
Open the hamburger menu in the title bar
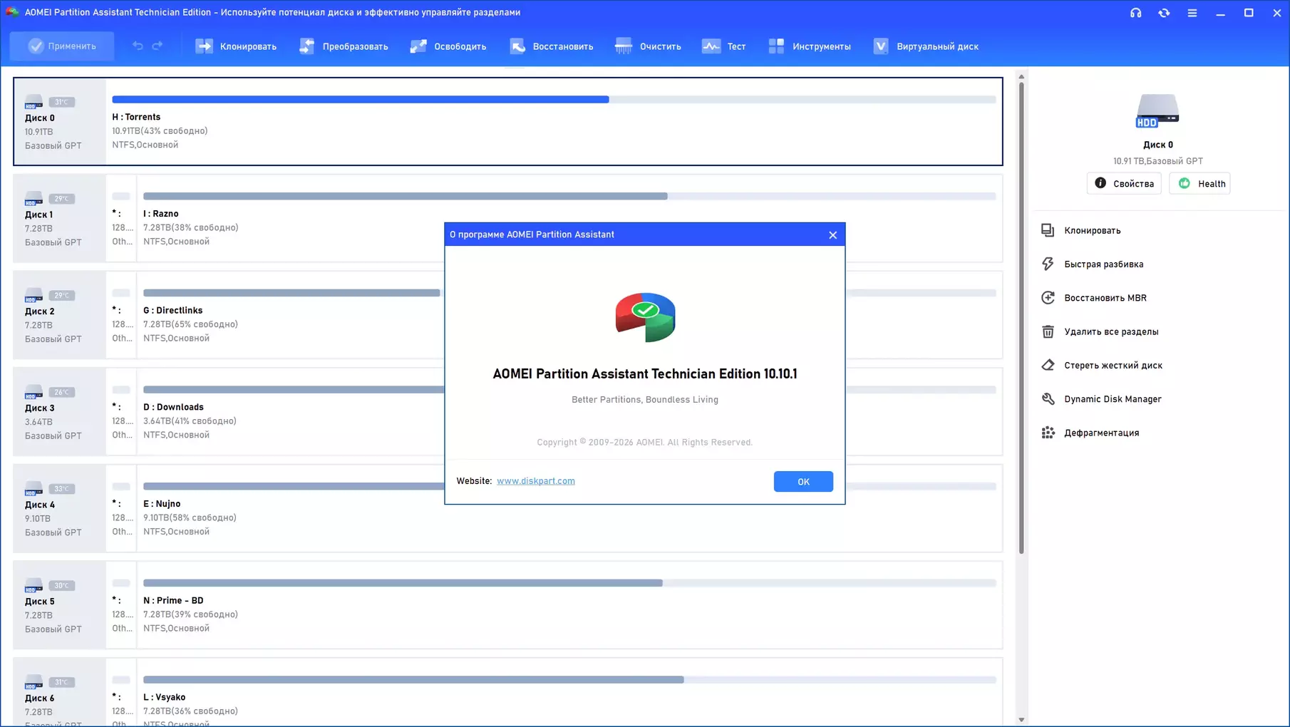point(1192,13)
